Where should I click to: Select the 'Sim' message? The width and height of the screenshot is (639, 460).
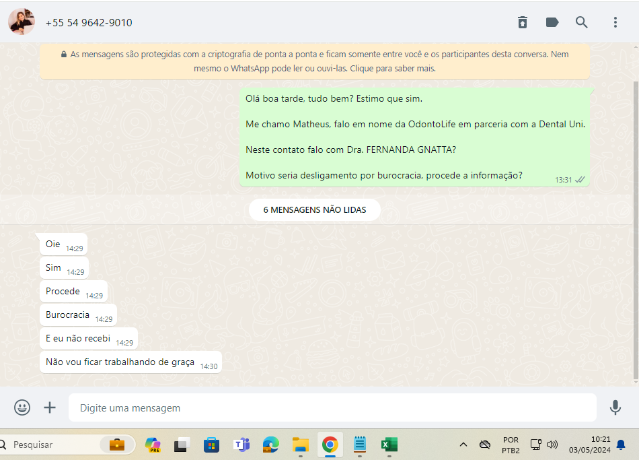pos(65,268)
